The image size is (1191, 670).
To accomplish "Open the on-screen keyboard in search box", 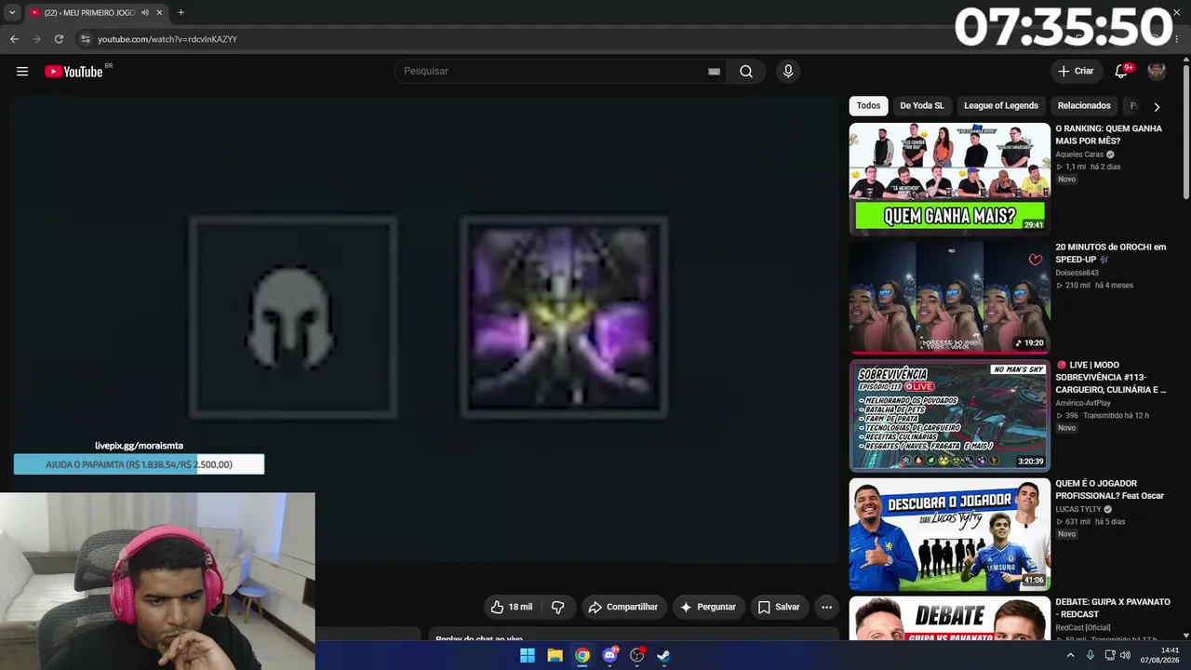I will click(x=714, y=72).
